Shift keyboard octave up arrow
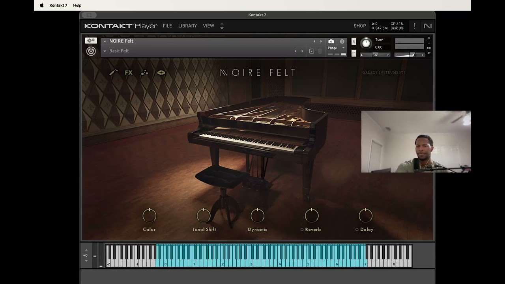 click(86, 250)
